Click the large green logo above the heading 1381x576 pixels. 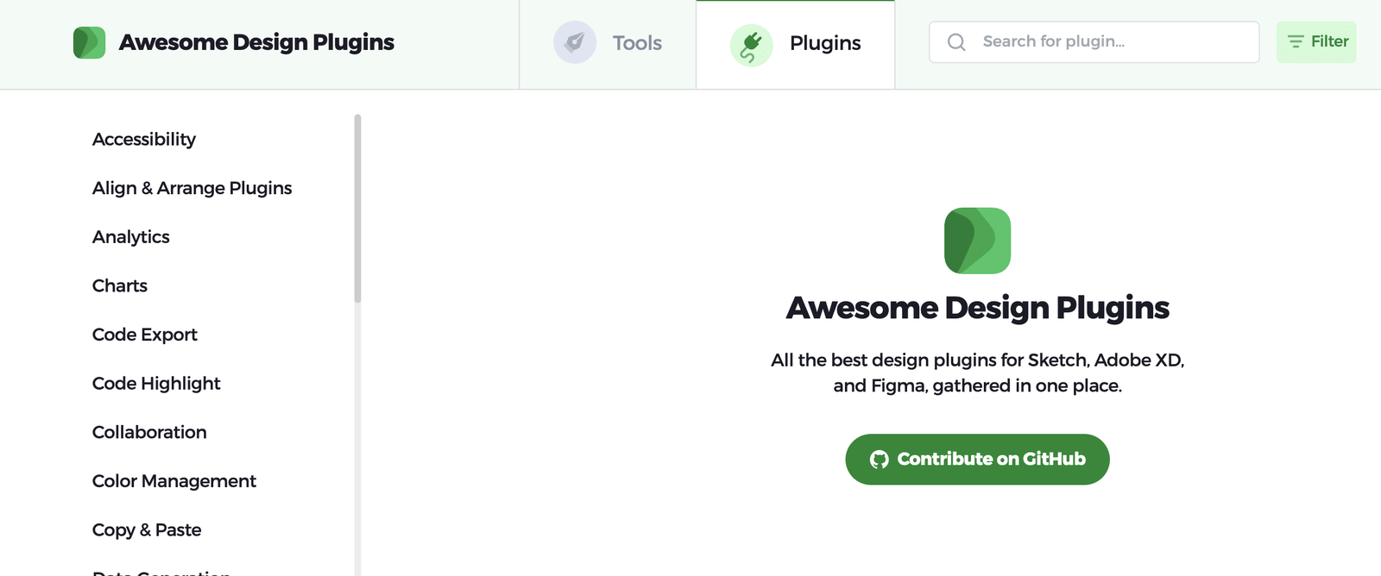point(977,241)
